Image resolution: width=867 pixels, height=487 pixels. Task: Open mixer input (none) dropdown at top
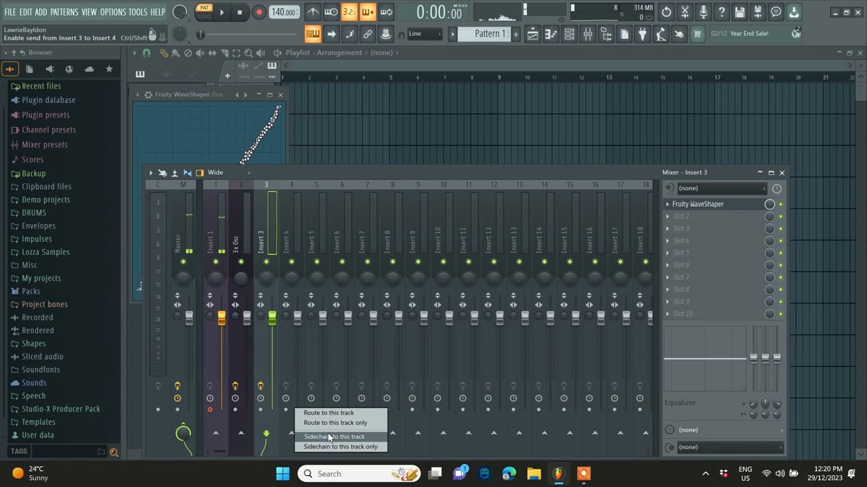coord(721,188)
